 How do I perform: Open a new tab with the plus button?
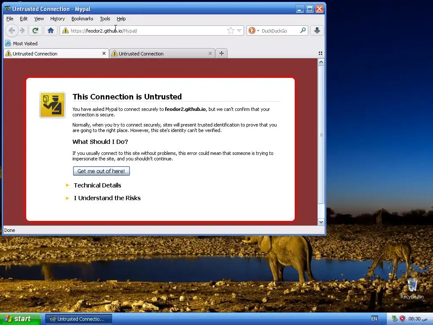(222, 53)
